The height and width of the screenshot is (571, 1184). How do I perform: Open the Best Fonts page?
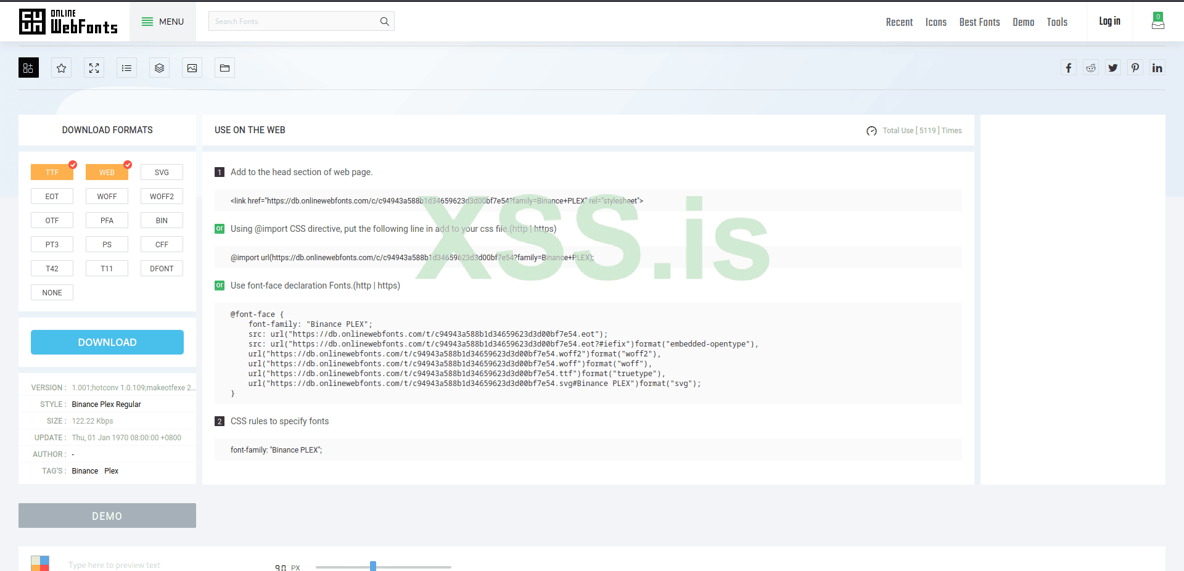pos(979,22)
